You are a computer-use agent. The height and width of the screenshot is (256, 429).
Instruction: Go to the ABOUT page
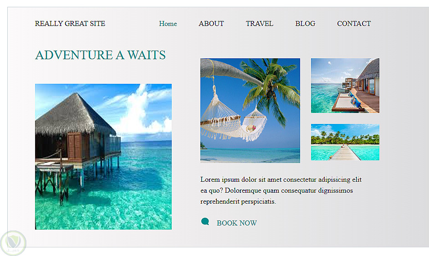tap(211, 24)
